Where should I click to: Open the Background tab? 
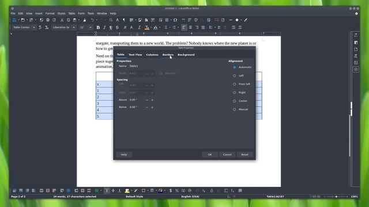[186, 55]
